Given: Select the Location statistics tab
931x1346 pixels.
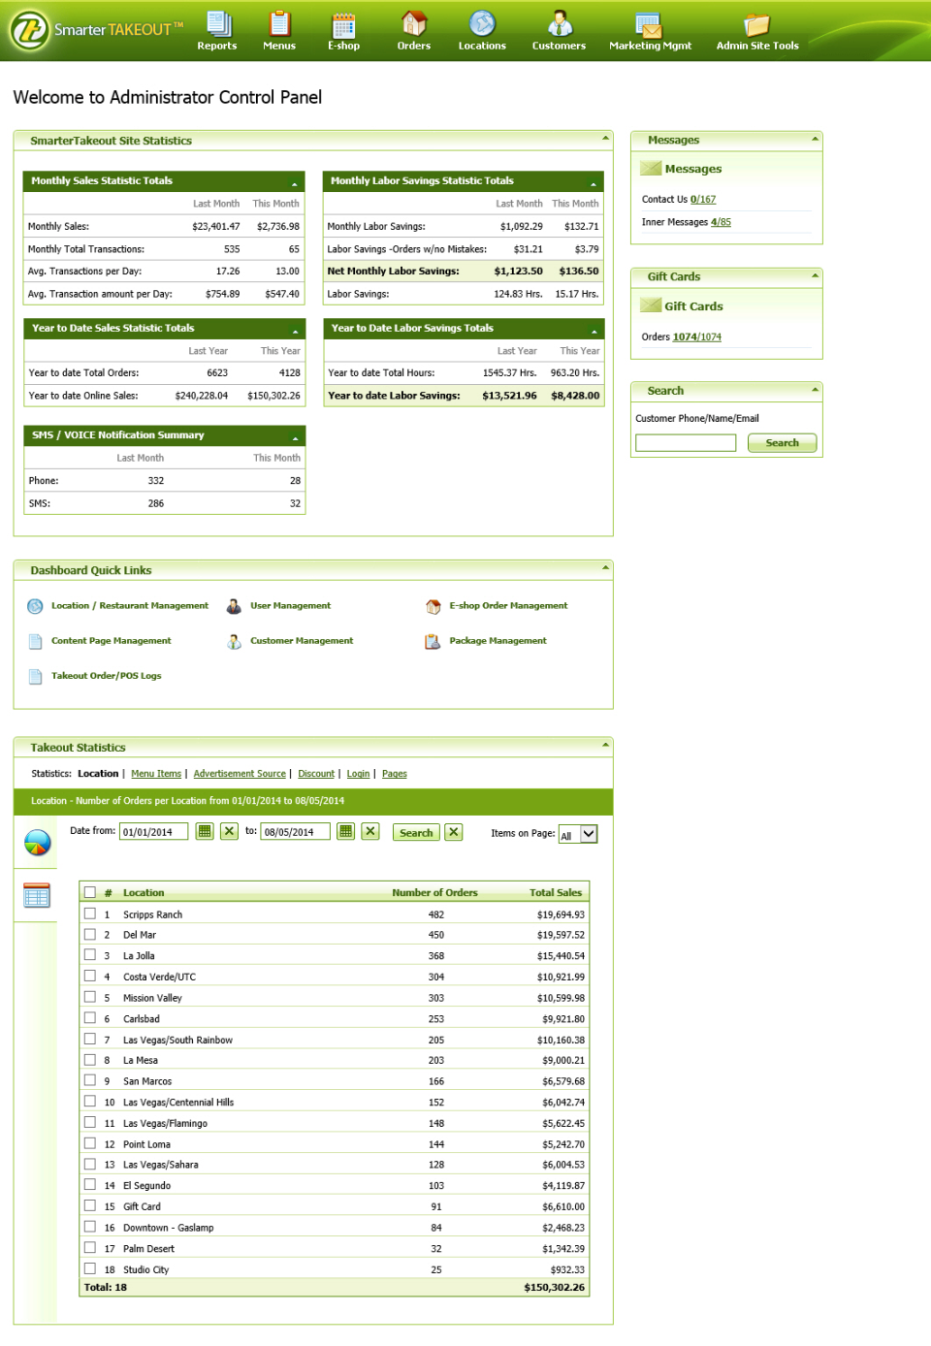Looking at the screenshot, I should pyautogui.click(x=98, y=774).
